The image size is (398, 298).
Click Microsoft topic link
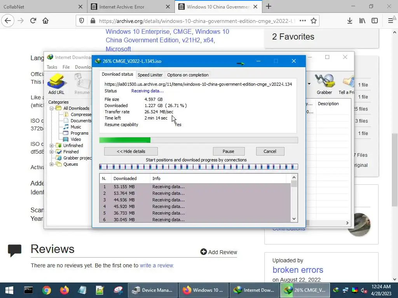(118, 49)
